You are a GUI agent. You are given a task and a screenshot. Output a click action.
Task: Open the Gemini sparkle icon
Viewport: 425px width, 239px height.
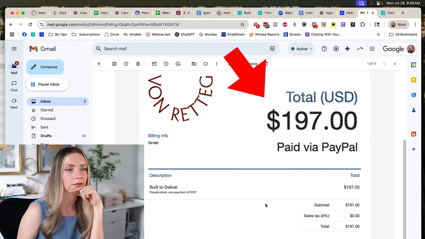point(348,49)
